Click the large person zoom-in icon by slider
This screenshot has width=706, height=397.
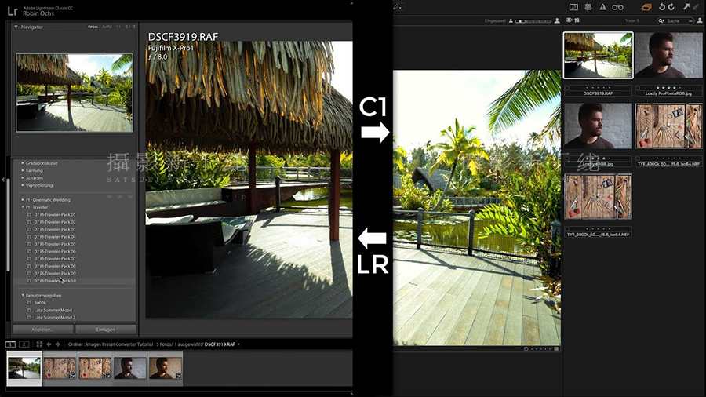tap(558, 20)
